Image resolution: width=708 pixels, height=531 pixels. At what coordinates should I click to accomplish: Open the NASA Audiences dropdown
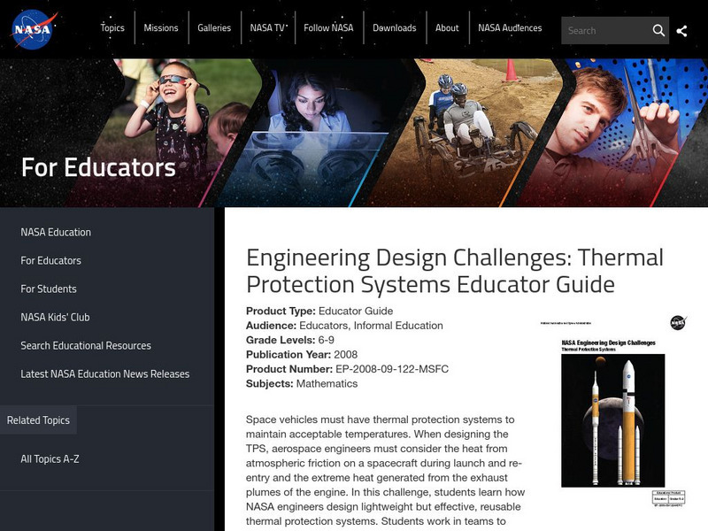pyautogui.click(x=511, y=27)
